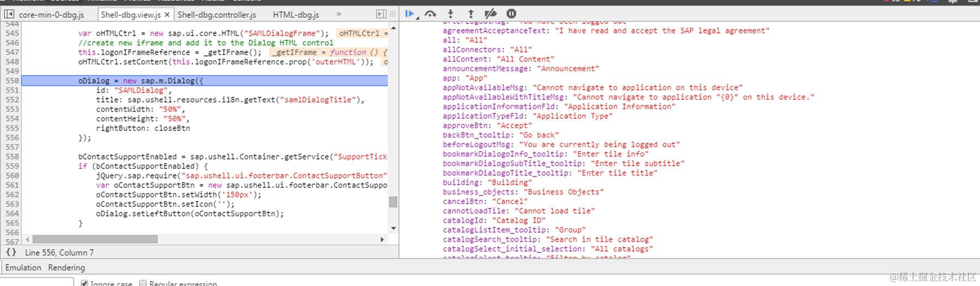Click the 'cancelBtn: "Cancel"' entry
Image resolution: width=980 pixels, height=286 pixels.
pos(485,201)
